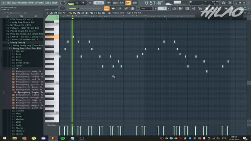Open the VIEW menu
Image resolution: width=251 pixels, height=141 pixels.
(x=31, y=3)
